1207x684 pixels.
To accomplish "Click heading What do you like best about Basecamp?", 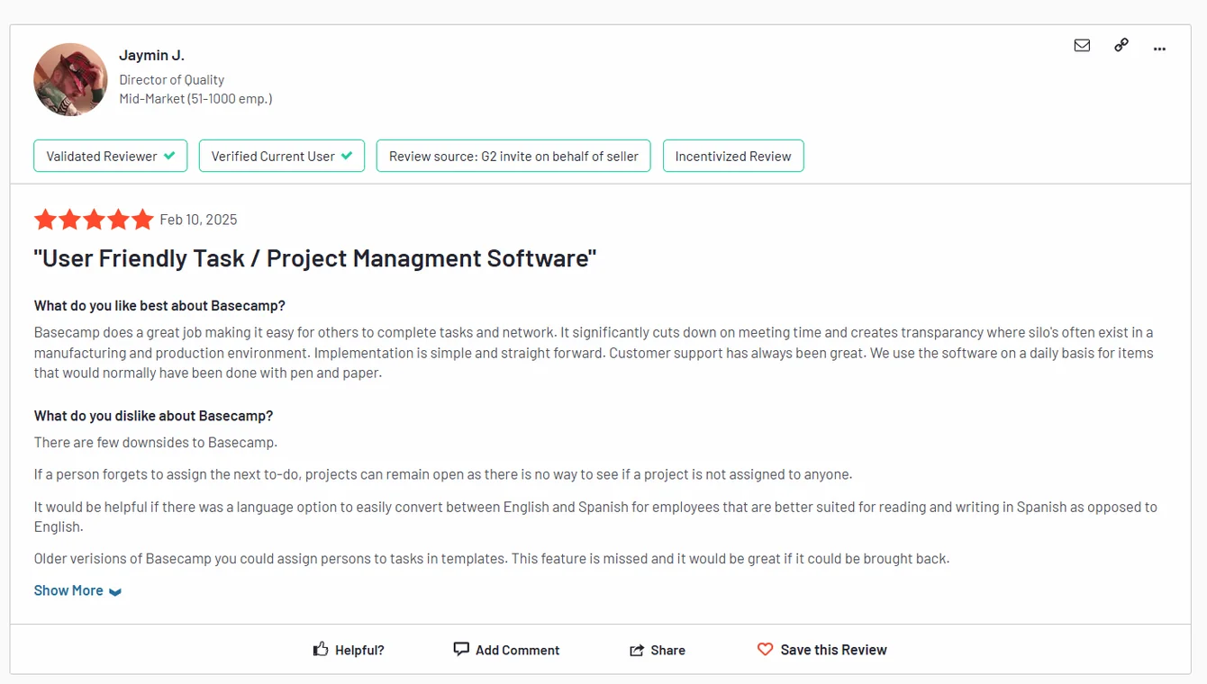I will click(x=159, y=305).
